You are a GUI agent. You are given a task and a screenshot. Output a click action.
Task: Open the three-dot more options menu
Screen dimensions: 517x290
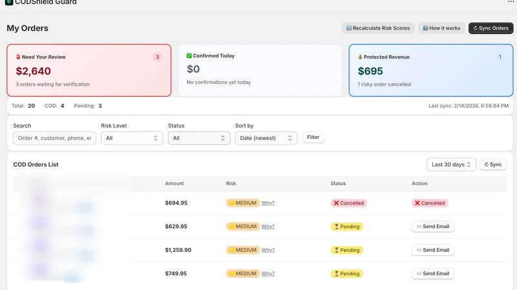coord(511,2)
